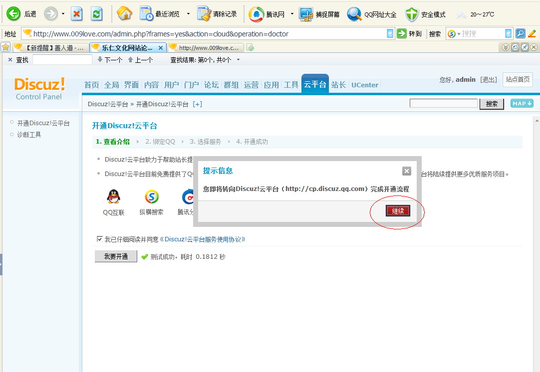Open the 最近浏览 recent browsing icon
This screenshot has height=372, width=540.
click(146, 14)
